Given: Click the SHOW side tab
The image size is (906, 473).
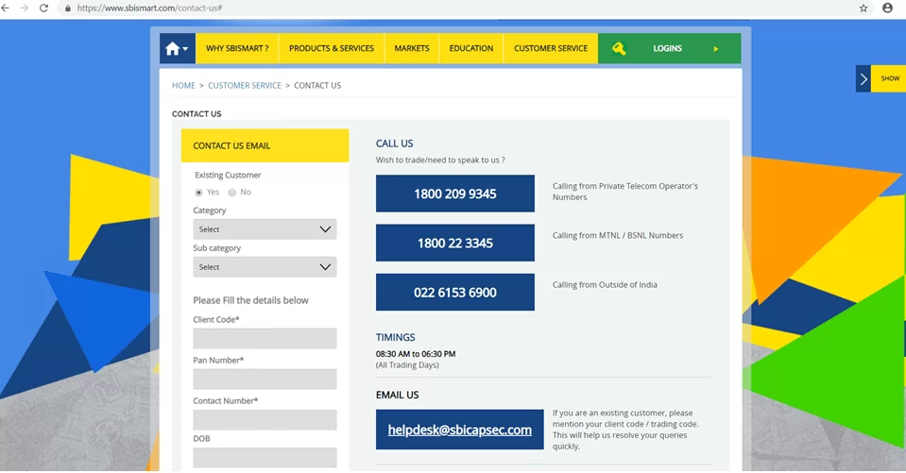Looking at the screenshot, I should [889, 78].
